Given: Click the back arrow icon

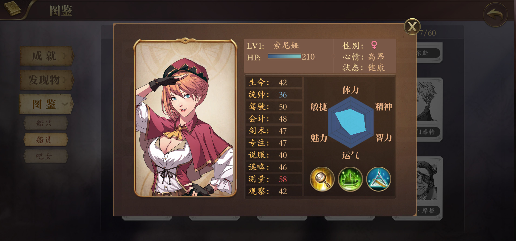Looking at the screenshot, I should 495,15.
